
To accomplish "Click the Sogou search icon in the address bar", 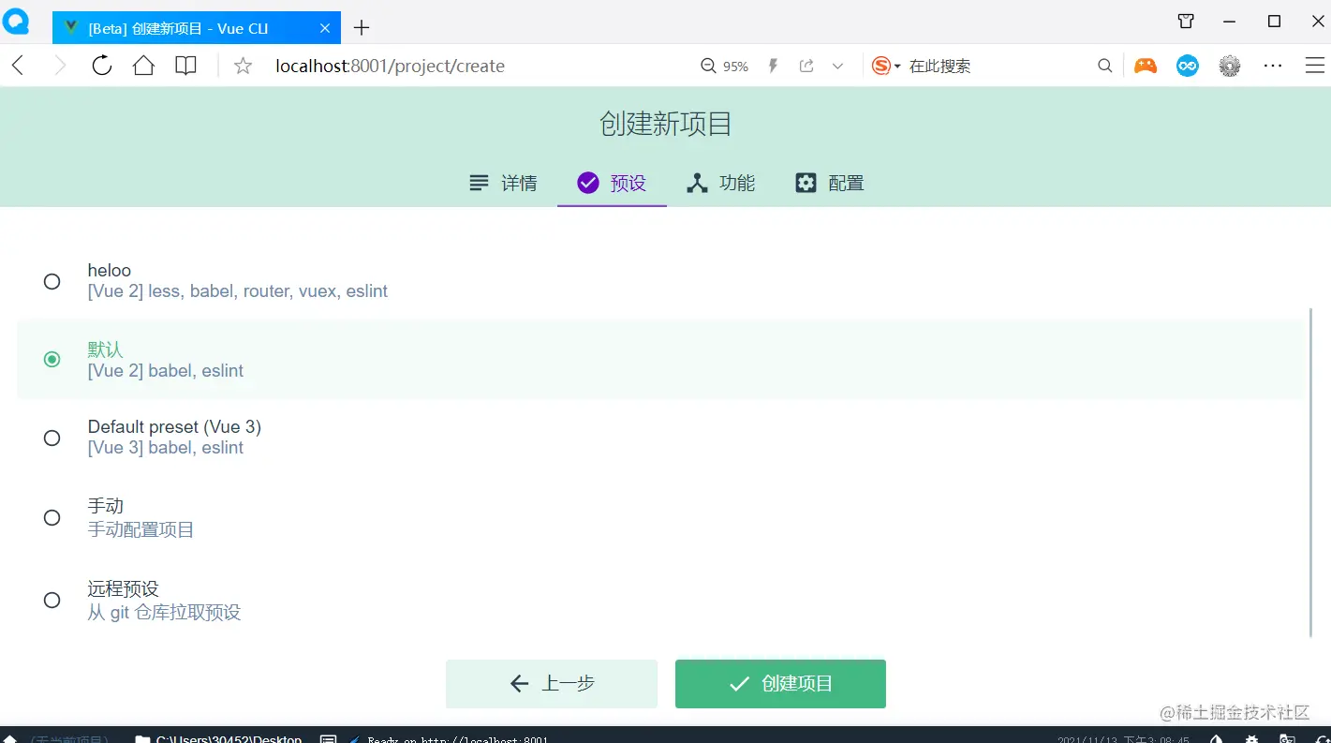I will pyautogui.click(x=881, y=65).
